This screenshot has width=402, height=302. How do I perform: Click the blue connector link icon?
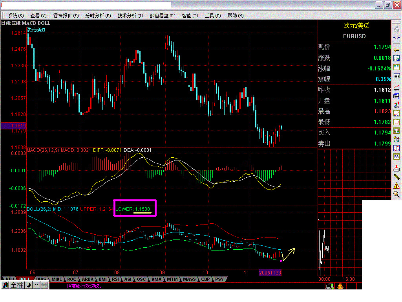pos(397,37)
